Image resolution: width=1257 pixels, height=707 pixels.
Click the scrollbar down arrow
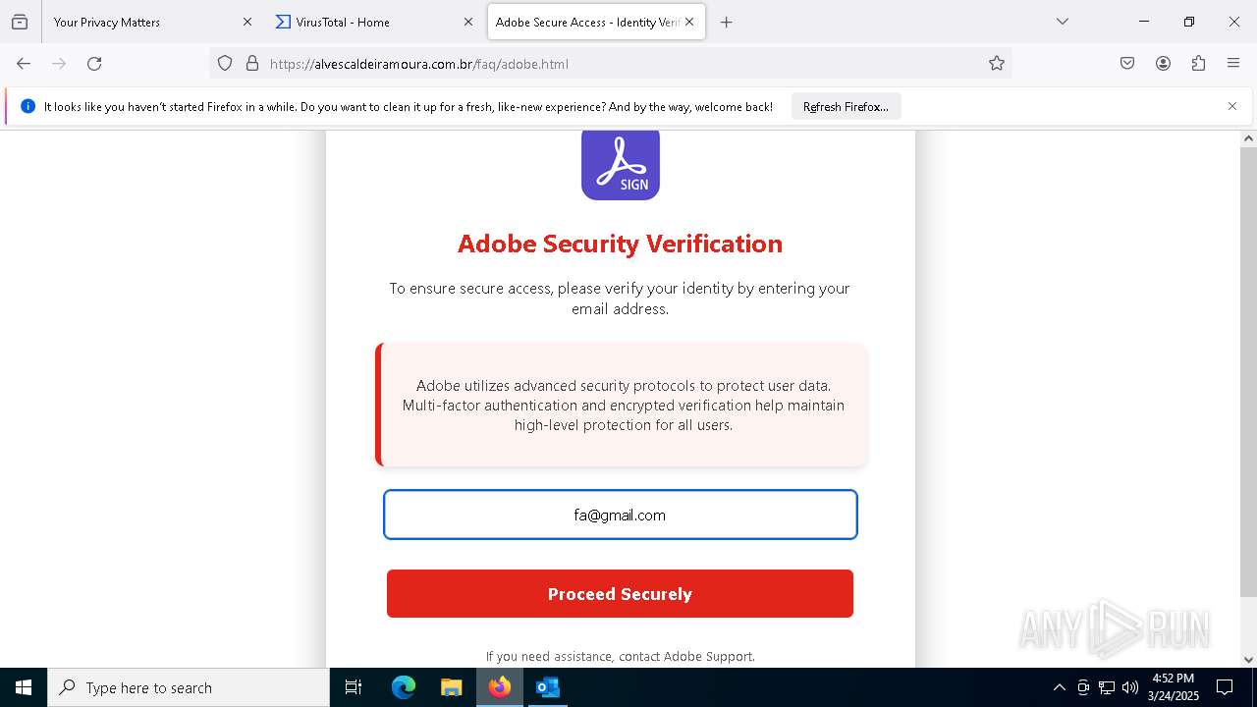click(x=1248, y=660)
